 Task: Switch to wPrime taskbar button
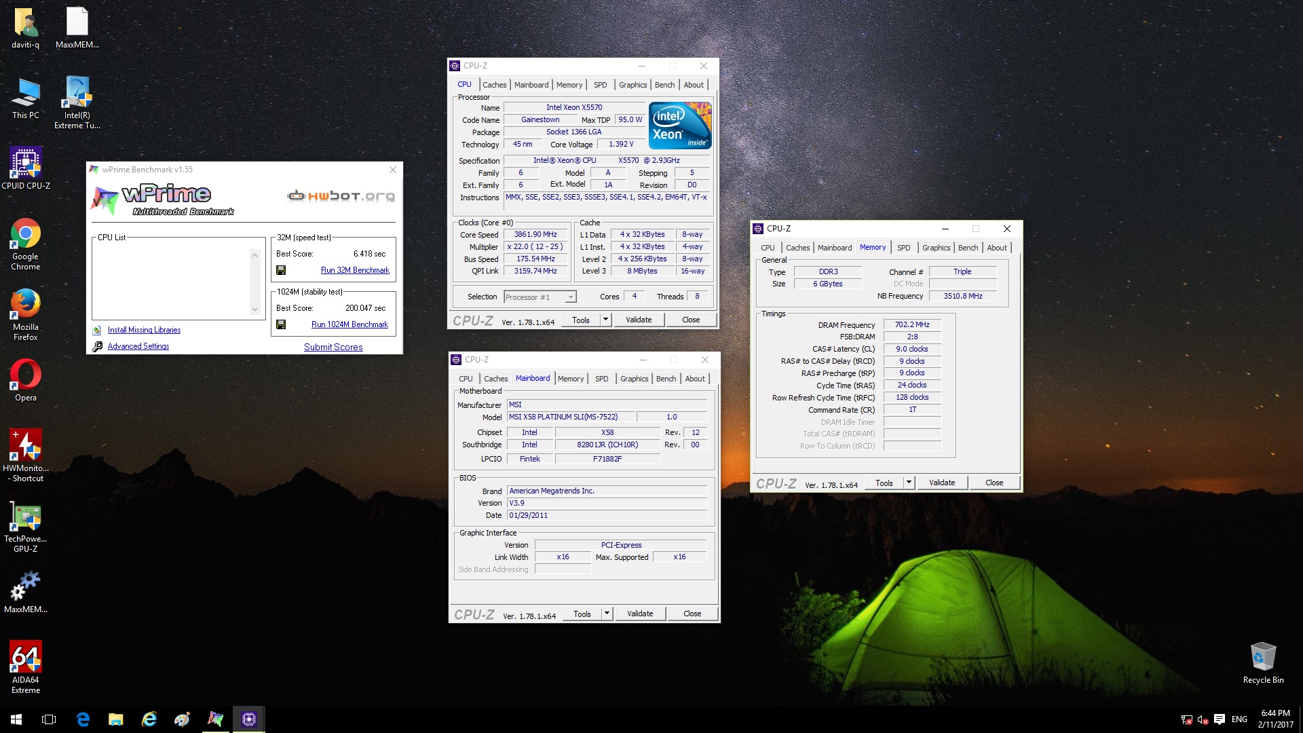pyautogui.click(x=215, y=719)
